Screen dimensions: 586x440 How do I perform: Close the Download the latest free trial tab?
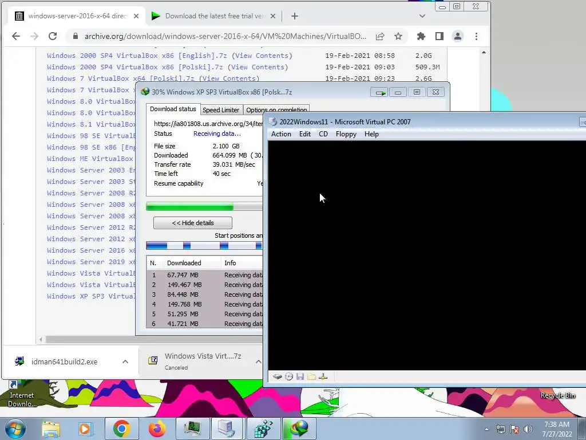[x=273, y=16]
